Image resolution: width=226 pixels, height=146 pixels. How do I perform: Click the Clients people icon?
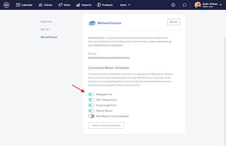pos(41,5)
